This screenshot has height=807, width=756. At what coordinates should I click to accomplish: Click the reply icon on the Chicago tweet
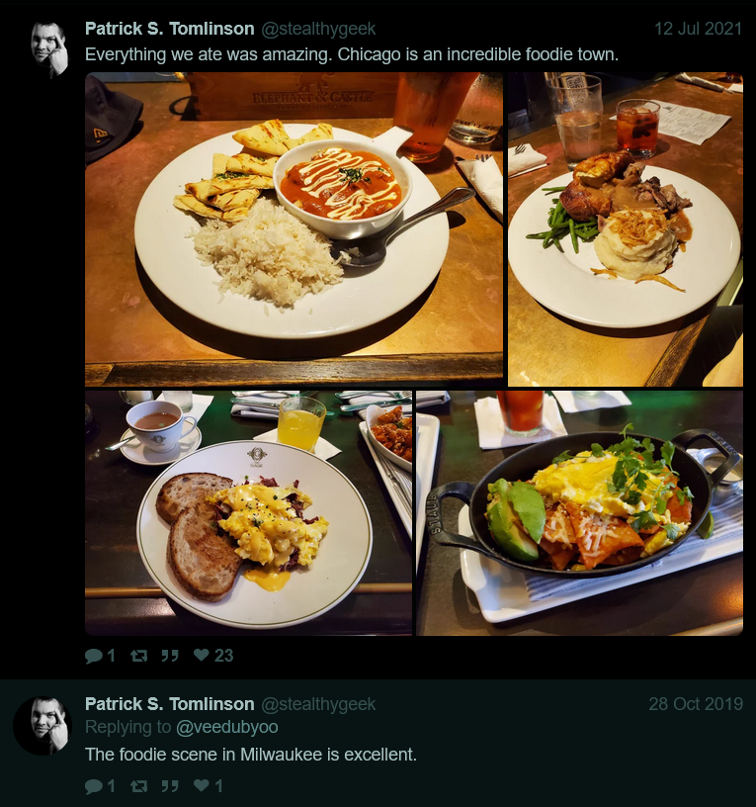[x=94, y=656]
